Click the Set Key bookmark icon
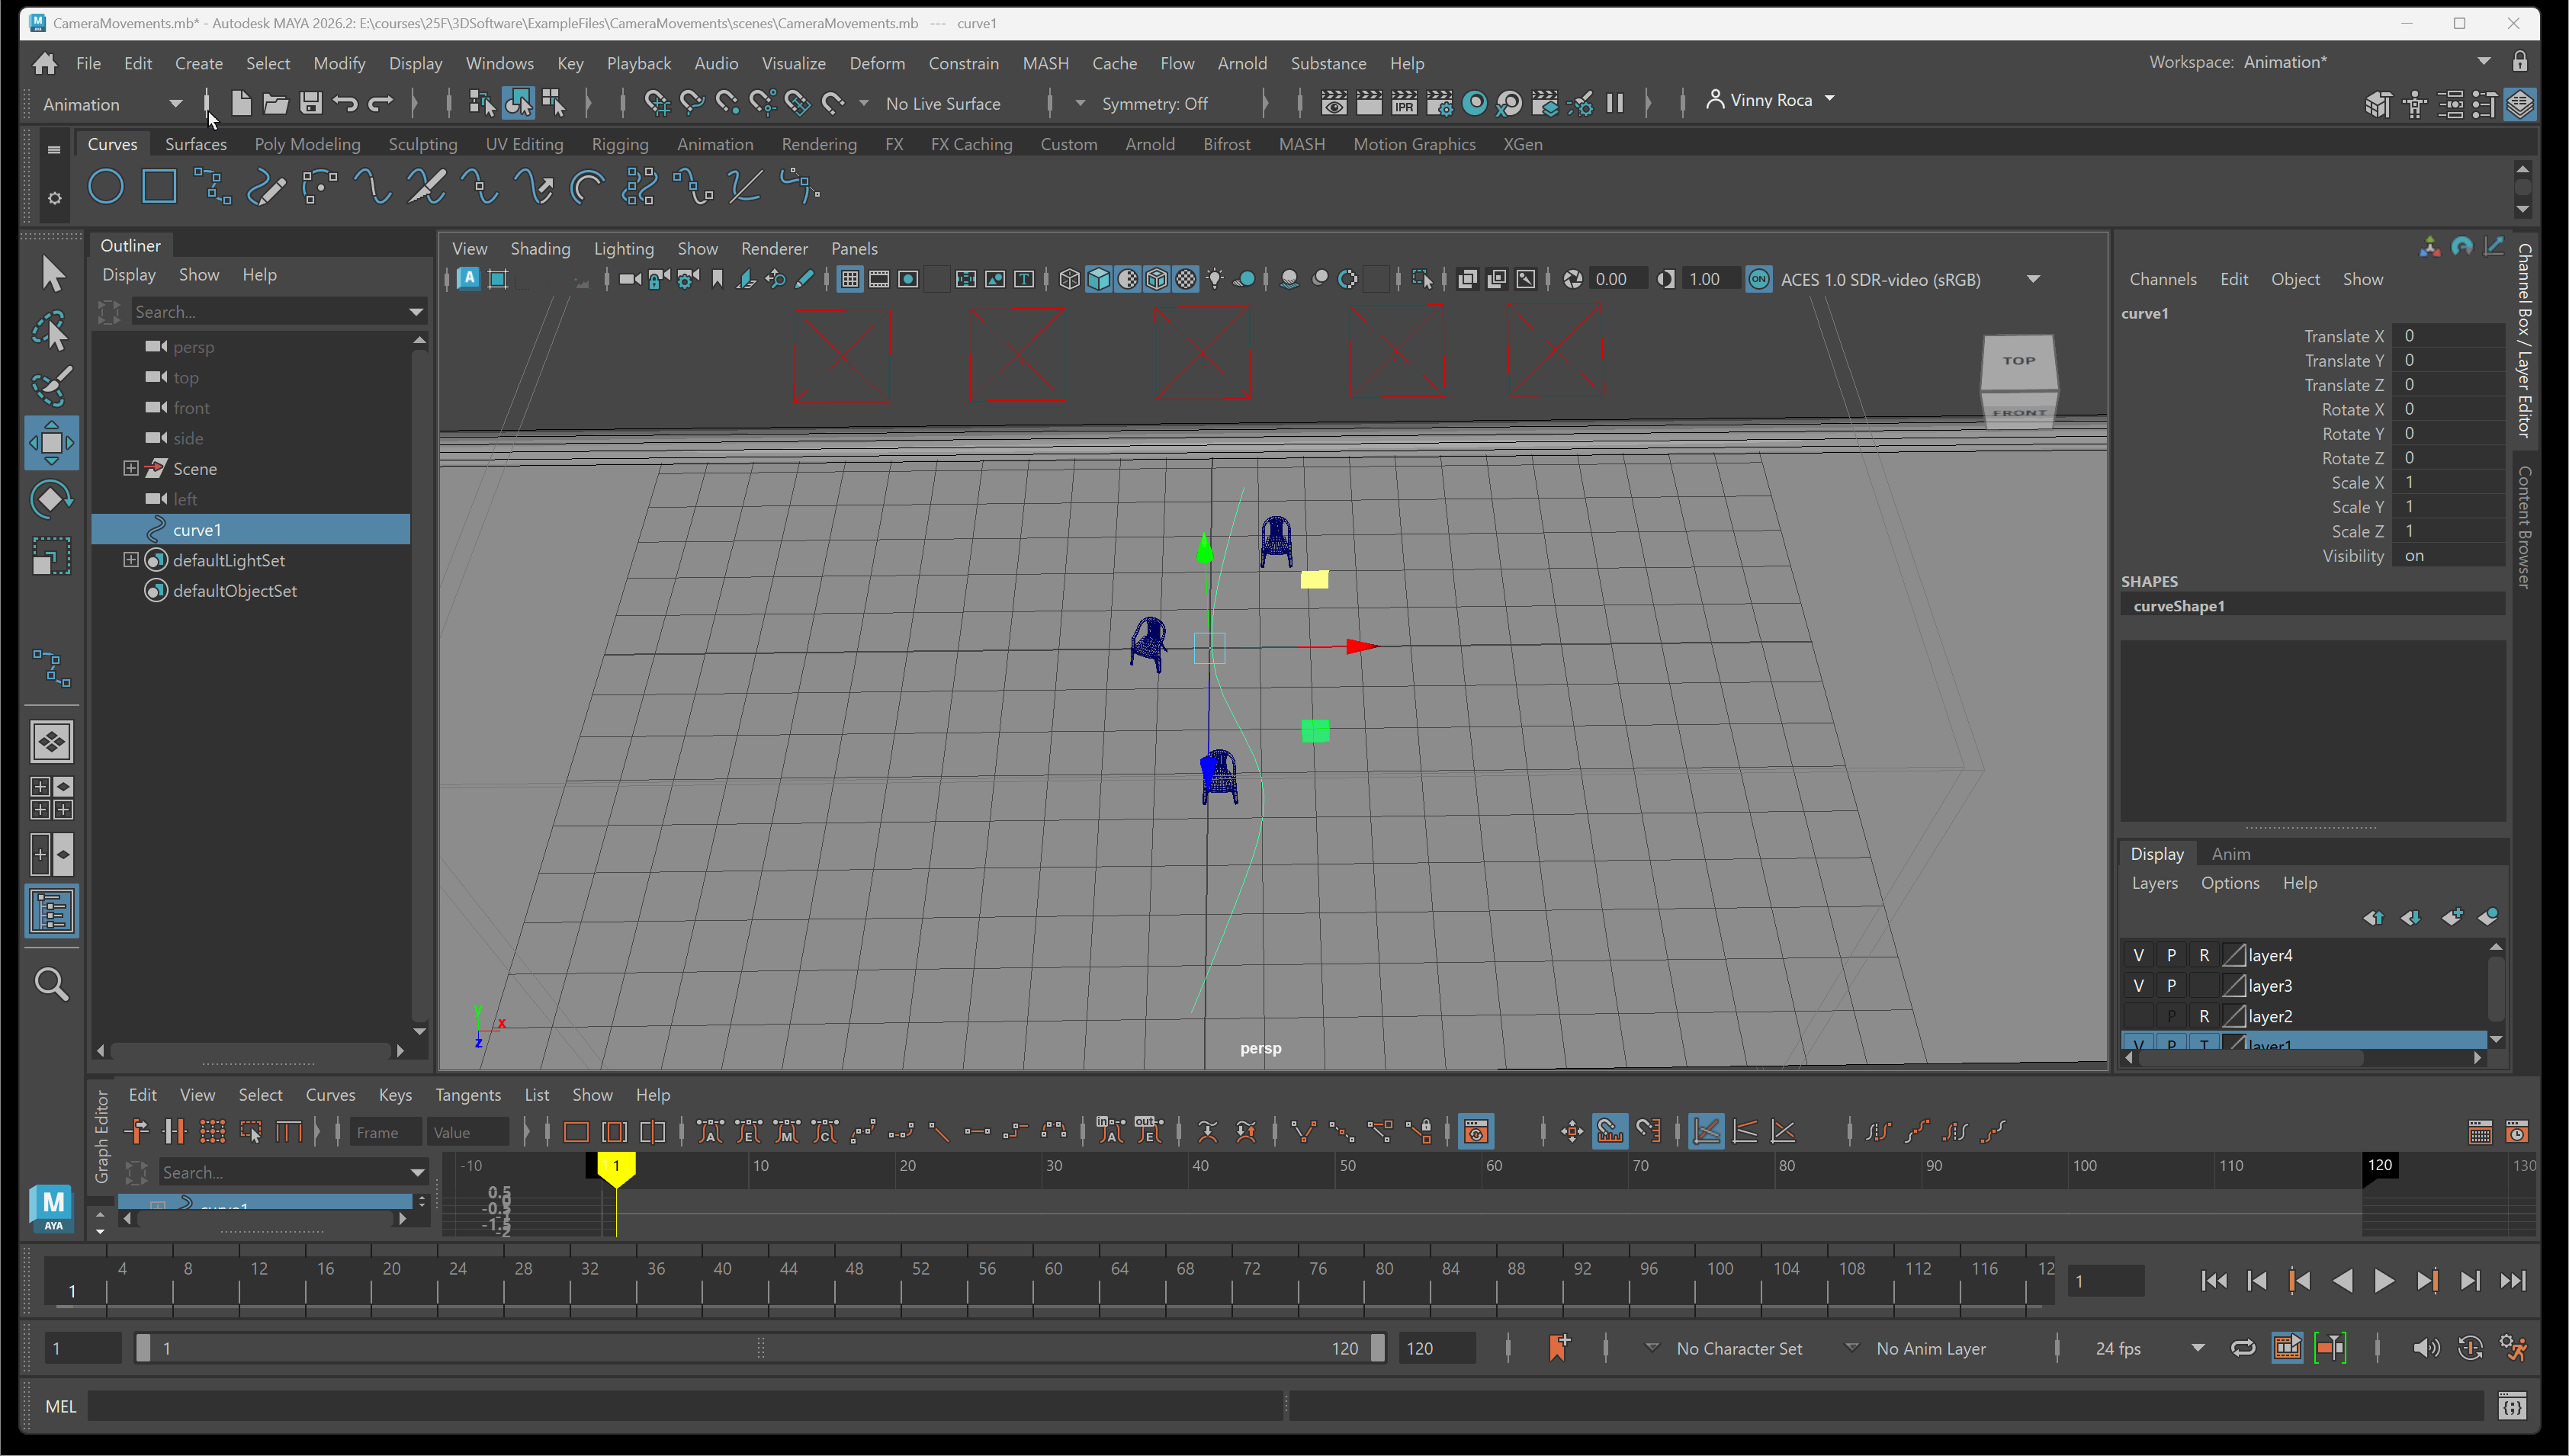Screen dimensions: 2569x1456 (x=1558, y=1348)
